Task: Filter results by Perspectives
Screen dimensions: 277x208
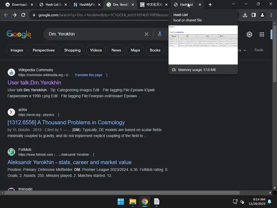Action: pyautogui.click(x=44, y=50)
